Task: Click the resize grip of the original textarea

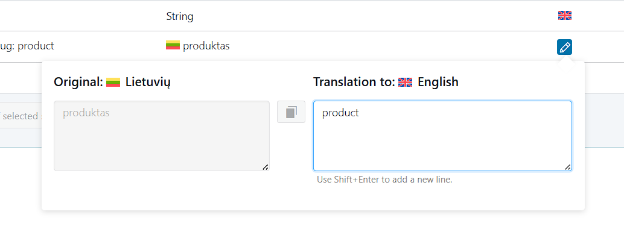Action: tap(266, 168)
